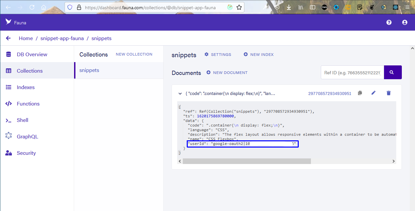The image size is (415, 211).
Task: Click the JSON viewer left scroll arrow
Action: 180,161
